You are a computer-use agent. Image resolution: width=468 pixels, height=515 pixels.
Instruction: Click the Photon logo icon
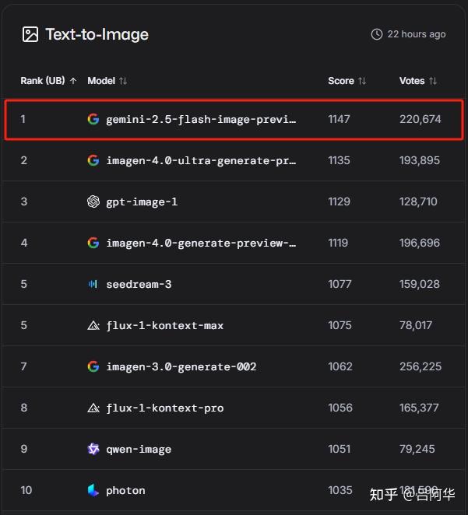click(93, 490)
